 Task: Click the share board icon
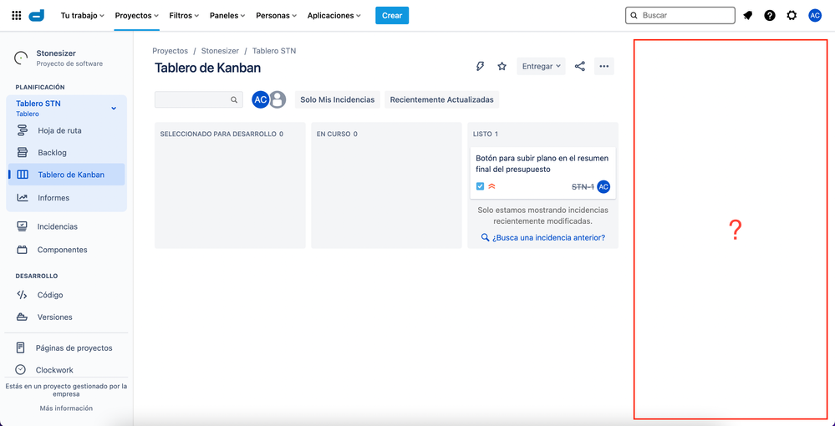[580, 66]
